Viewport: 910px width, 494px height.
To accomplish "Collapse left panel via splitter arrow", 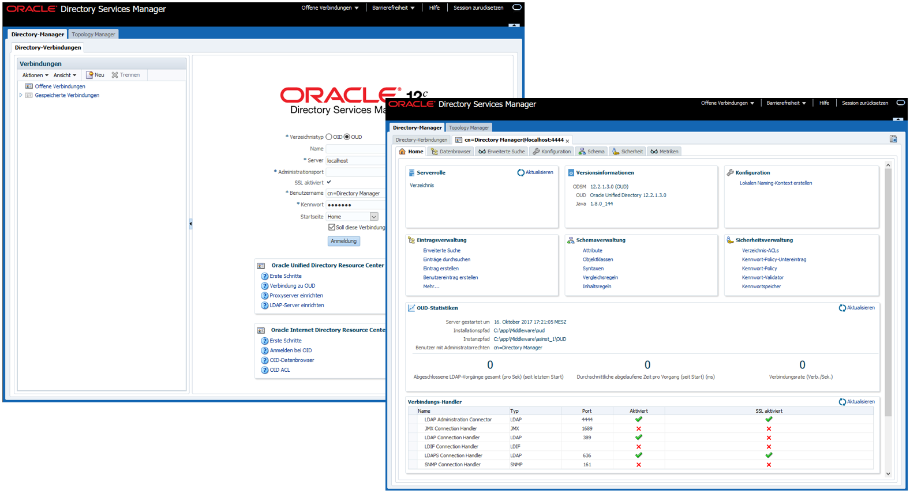I will point(190,224).
